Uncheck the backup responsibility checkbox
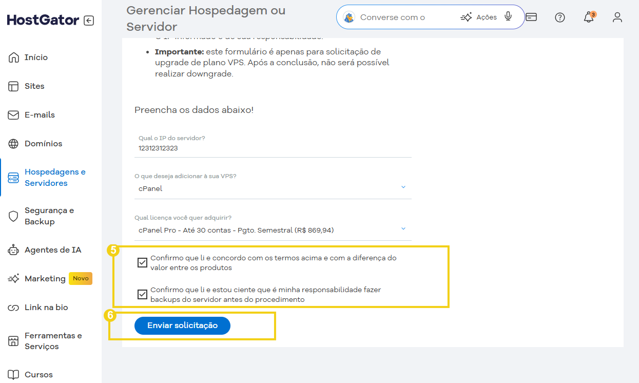Image resolution: width=639 pixels, height=383 pixels. coord(142,295)
